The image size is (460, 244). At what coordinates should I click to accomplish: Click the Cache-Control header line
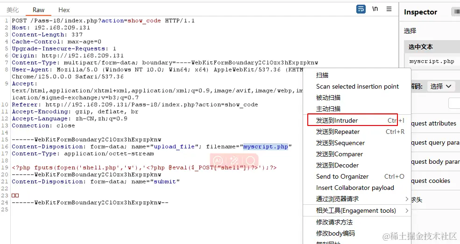(57, 42)
